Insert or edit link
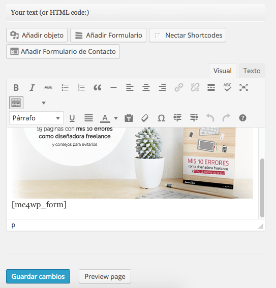 click(x=178, y=87)
